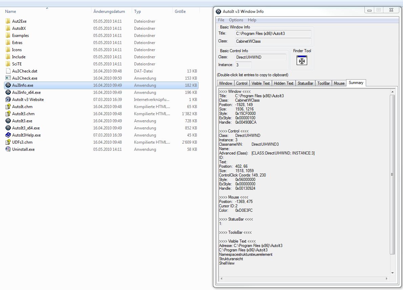Sort by the Änderungsdatum column header
This screenshot has height=290, width=403.
[109, 12]
